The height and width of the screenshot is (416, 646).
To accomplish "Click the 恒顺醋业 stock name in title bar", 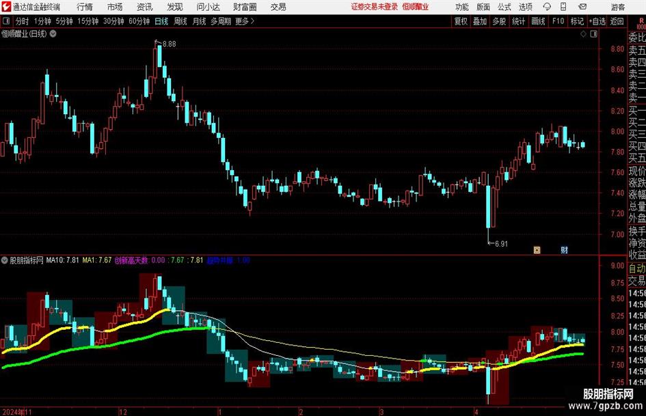I will [x=416, y=7].
